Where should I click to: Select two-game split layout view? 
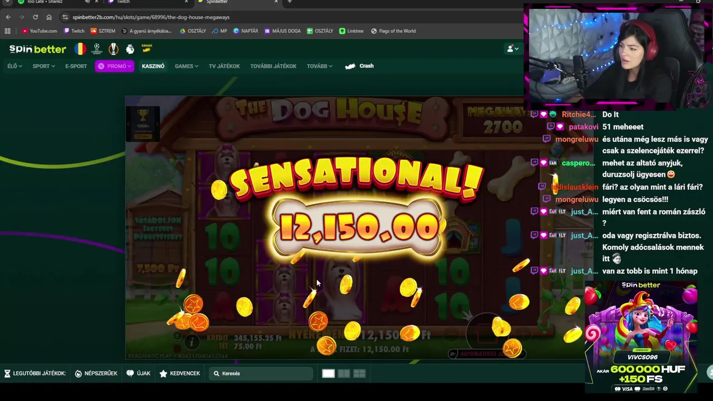[x=344, y=374]
